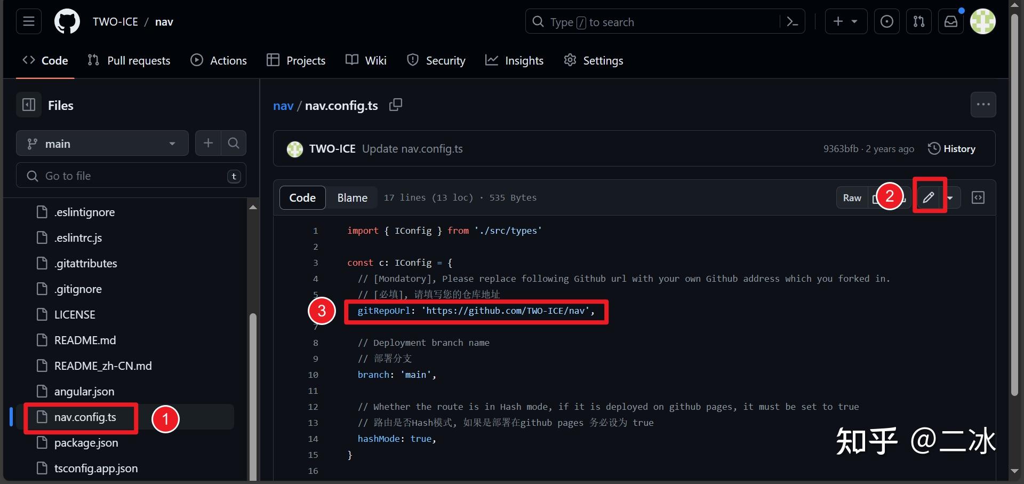Open the Raw file view
The image size is (1024, 484).
pyautogui.click(x=852, y=197)
